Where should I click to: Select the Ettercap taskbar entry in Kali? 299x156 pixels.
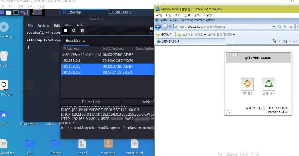click(84, 12)
